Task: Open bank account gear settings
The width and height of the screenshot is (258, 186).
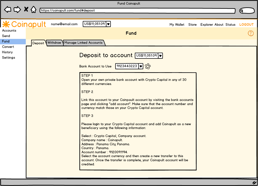Action: click(147, 66)
